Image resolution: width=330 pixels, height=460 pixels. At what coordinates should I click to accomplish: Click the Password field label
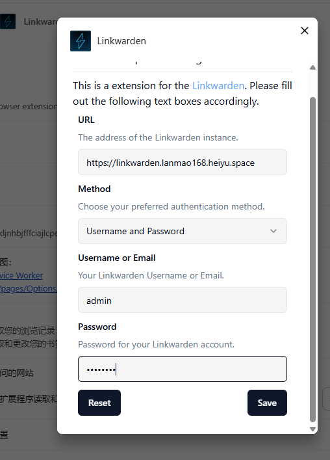click(x=97, y=327)
